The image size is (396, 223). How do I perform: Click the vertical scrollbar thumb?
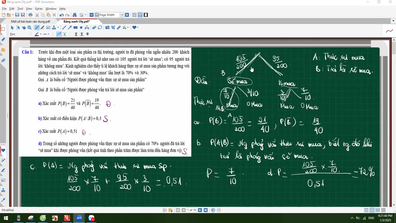click(x=394, y=48)
